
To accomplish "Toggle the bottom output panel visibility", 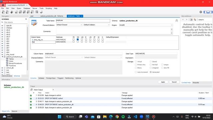I will tap(208, 12).
